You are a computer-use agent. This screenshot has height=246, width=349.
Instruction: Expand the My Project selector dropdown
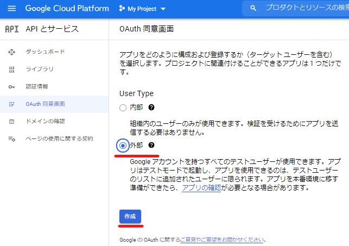click(142, 9)
